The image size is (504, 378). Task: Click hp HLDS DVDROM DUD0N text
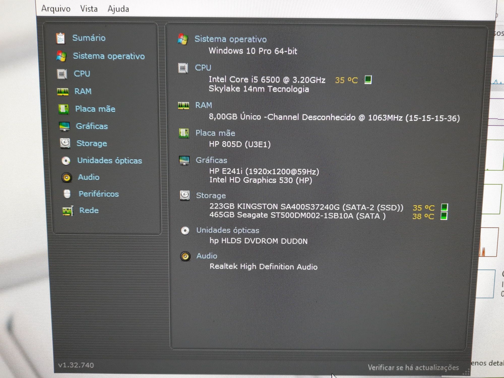pos(259,241)
